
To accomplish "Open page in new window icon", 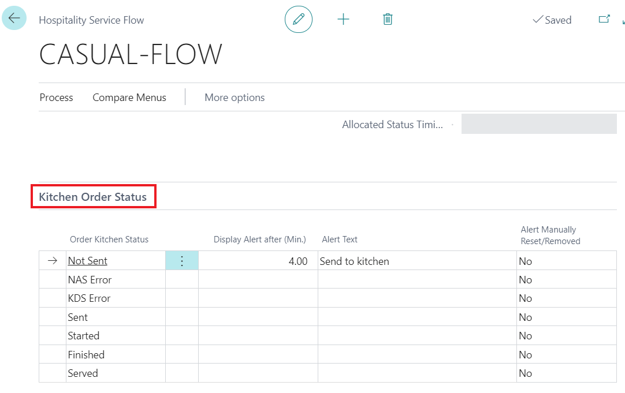I will 604,20.
